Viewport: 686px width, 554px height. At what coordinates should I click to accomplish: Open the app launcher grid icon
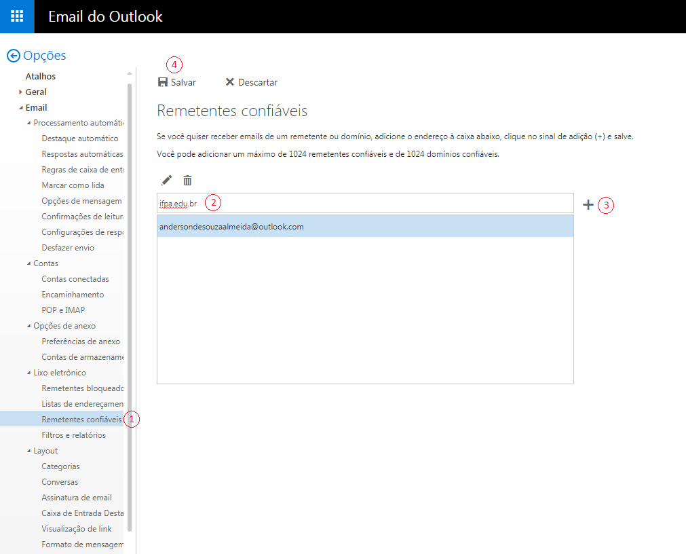point(17,16)
